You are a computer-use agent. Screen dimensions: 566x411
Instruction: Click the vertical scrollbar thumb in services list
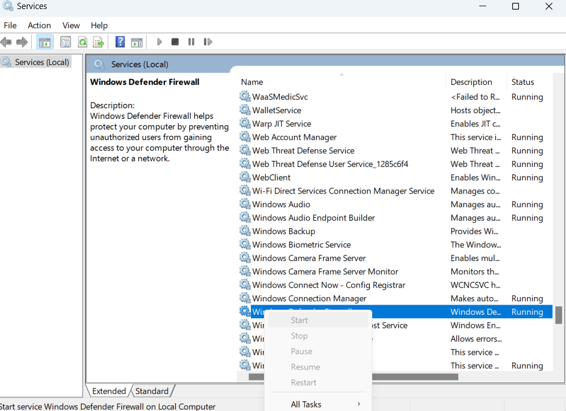click(x=558, y=315)
